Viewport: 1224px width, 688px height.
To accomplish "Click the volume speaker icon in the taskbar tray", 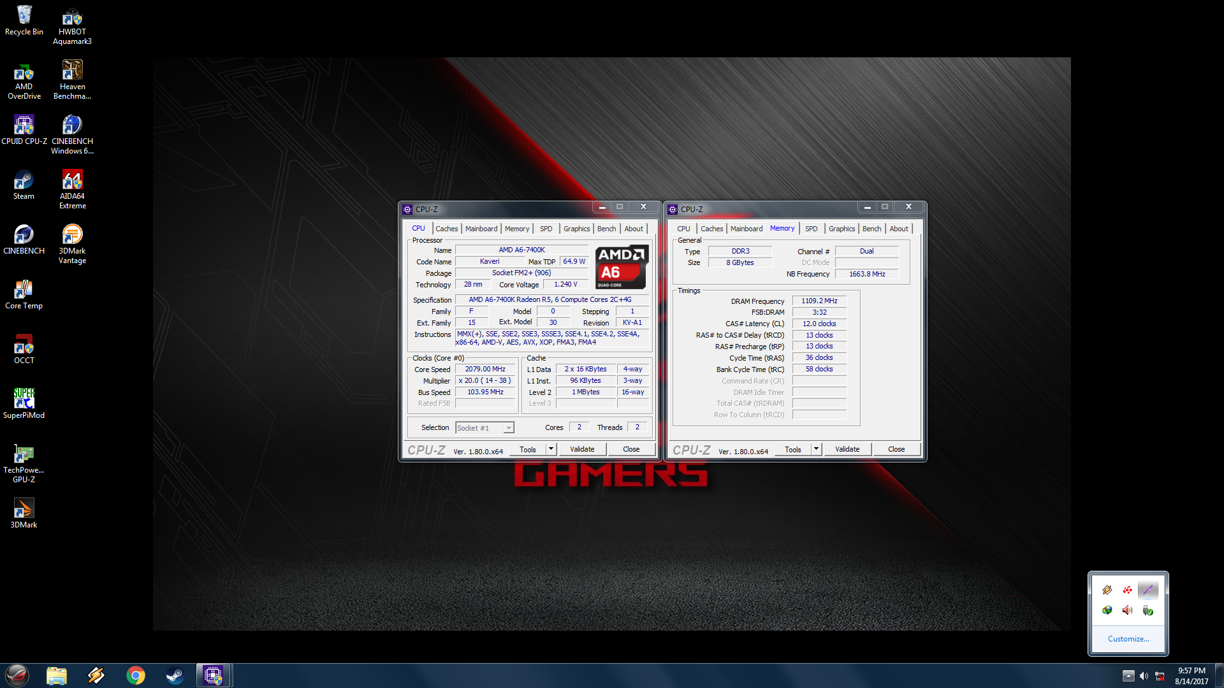I will 1144,676.
